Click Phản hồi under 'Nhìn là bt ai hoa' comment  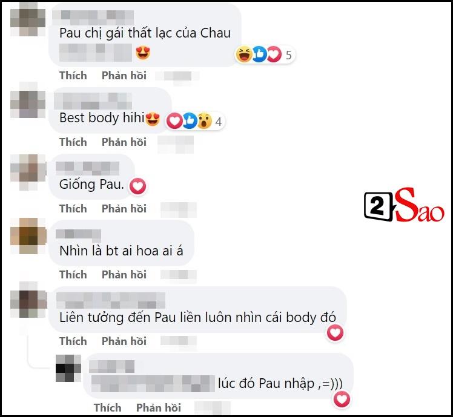[x=124, y=274]
